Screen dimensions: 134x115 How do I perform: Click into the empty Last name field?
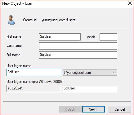(x=78, y=46)
